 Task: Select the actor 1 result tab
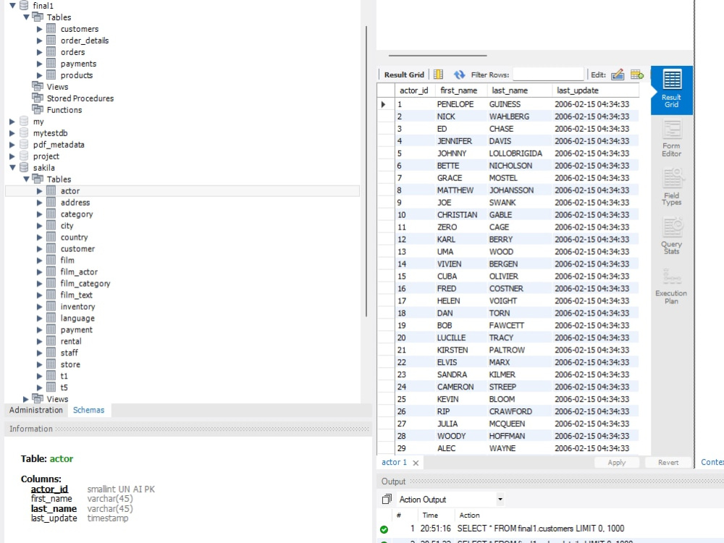pos(394,462)
